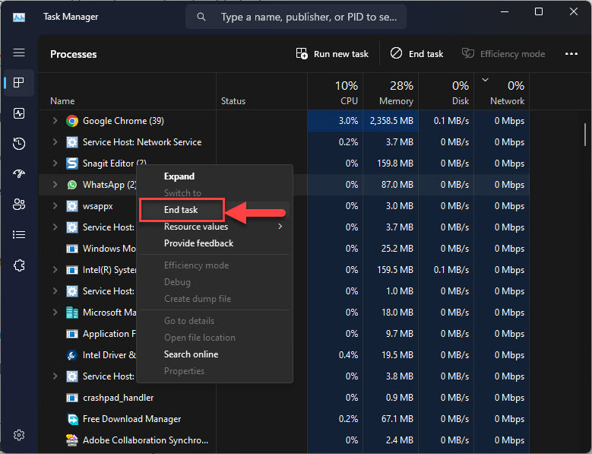592x454 pixels.
Task: Open Resource values in context menu
Action: coord(214,227)
